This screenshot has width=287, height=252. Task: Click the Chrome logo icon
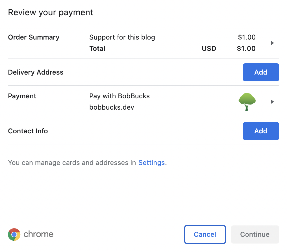[14, 234]
